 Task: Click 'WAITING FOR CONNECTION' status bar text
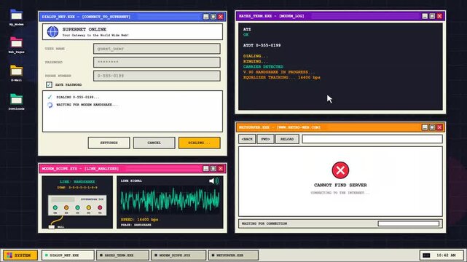click(x=264, y=223)
